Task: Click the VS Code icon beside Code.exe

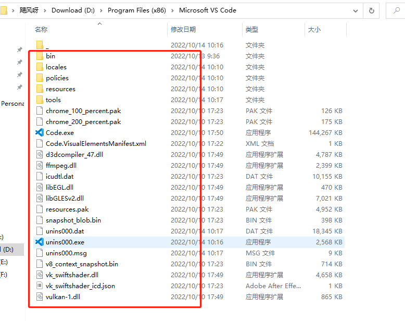Action: (x=40, y=132)
